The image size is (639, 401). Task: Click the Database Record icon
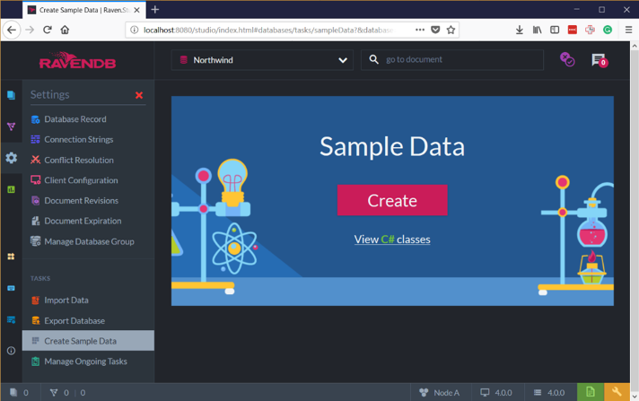pos(36,119)
